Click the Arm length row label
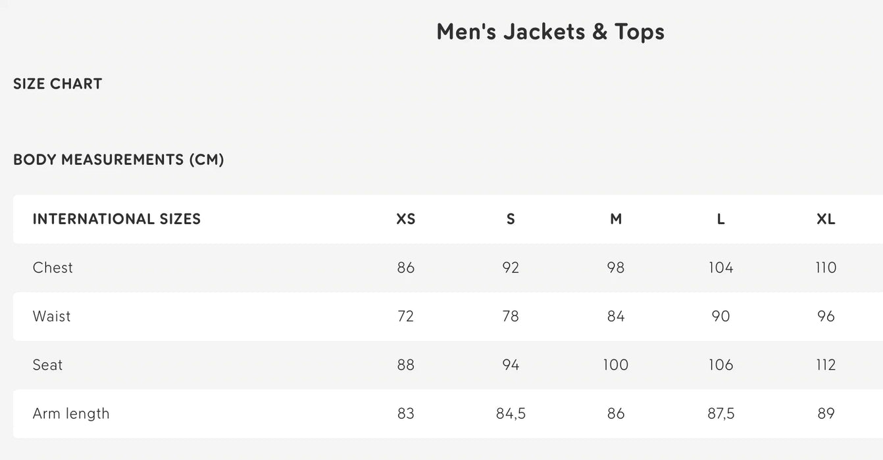The width and height of the screenshot is (883, 460). [x=71, y=413]
